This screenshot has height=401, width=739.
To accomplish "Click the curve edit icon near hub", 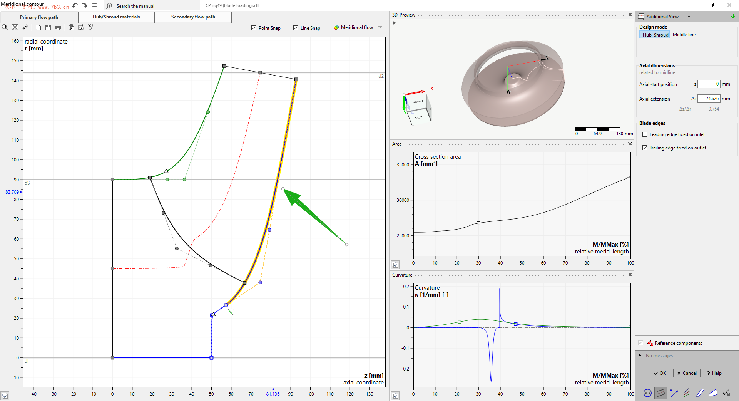I will pyautogui.click(x=231, y=312).
